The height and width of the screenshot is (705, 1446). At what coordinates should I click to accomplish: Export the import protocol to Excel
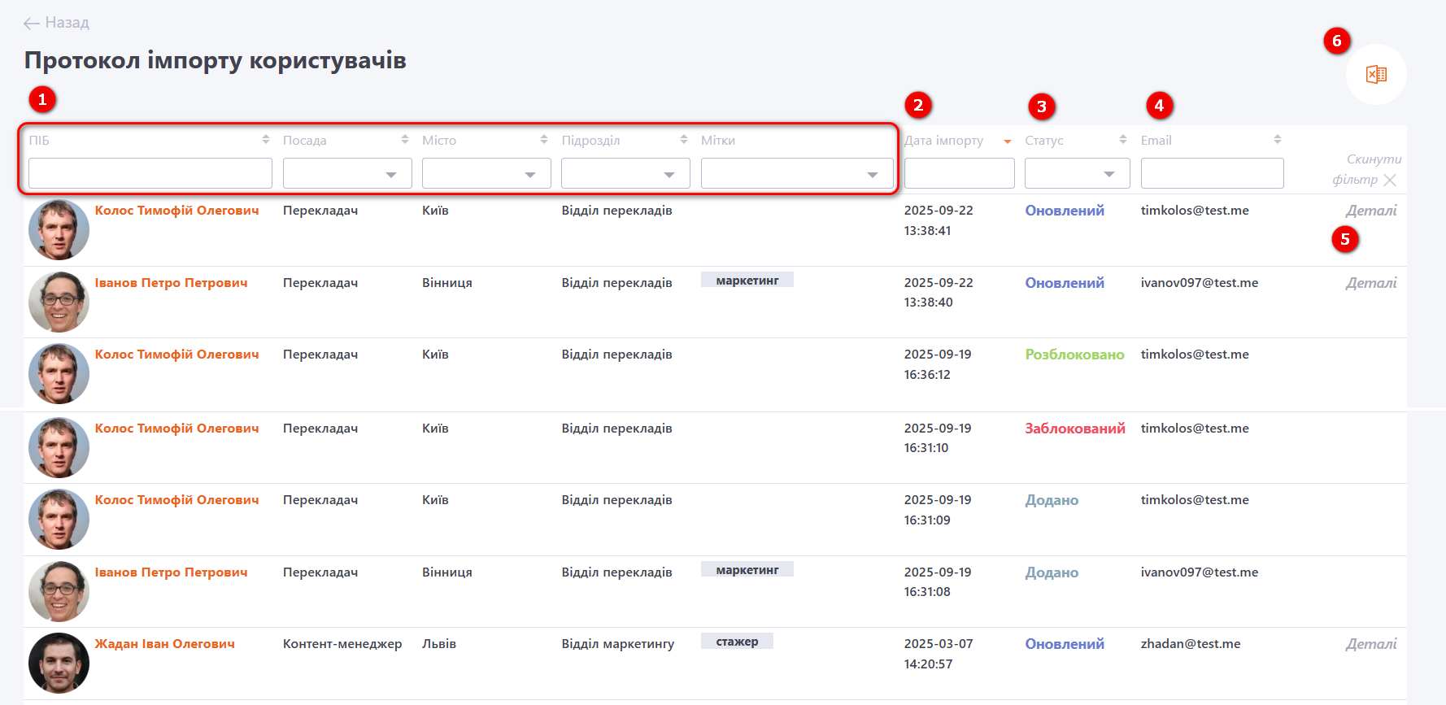(x=1375, y=75)
